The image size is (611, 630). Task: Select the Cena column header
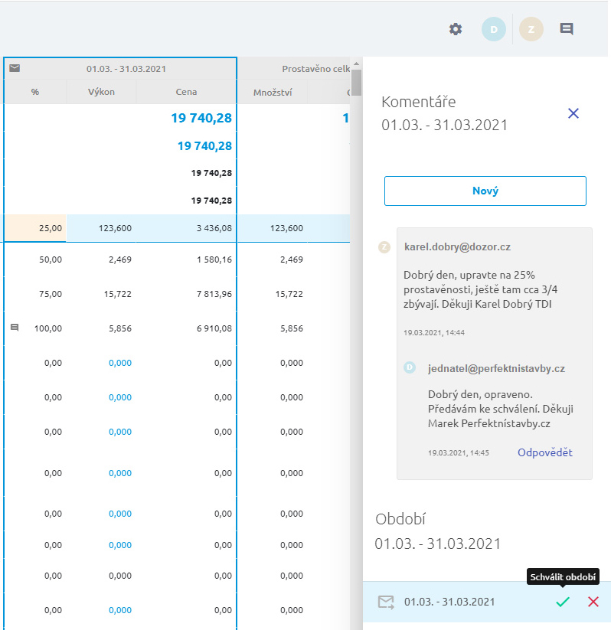coord(186,92)
